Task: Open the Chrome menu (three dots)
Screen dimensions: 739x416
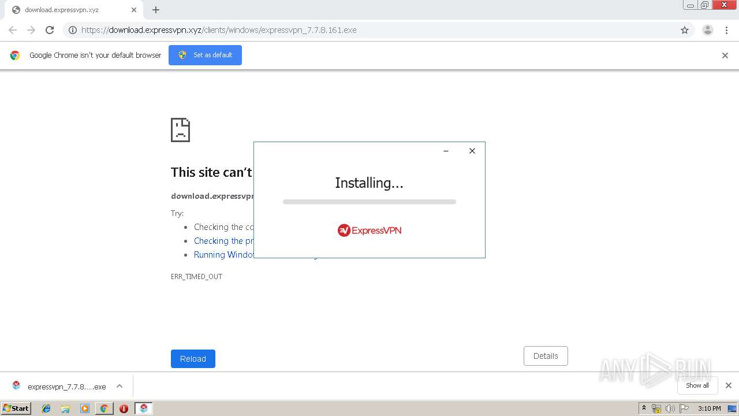Action: coord(725,30)
